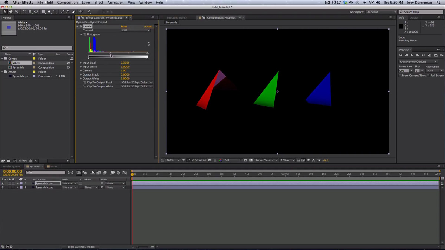
Task: Toggle the transparency grid in the Composition panel
Action: click(x=251, y=160)
